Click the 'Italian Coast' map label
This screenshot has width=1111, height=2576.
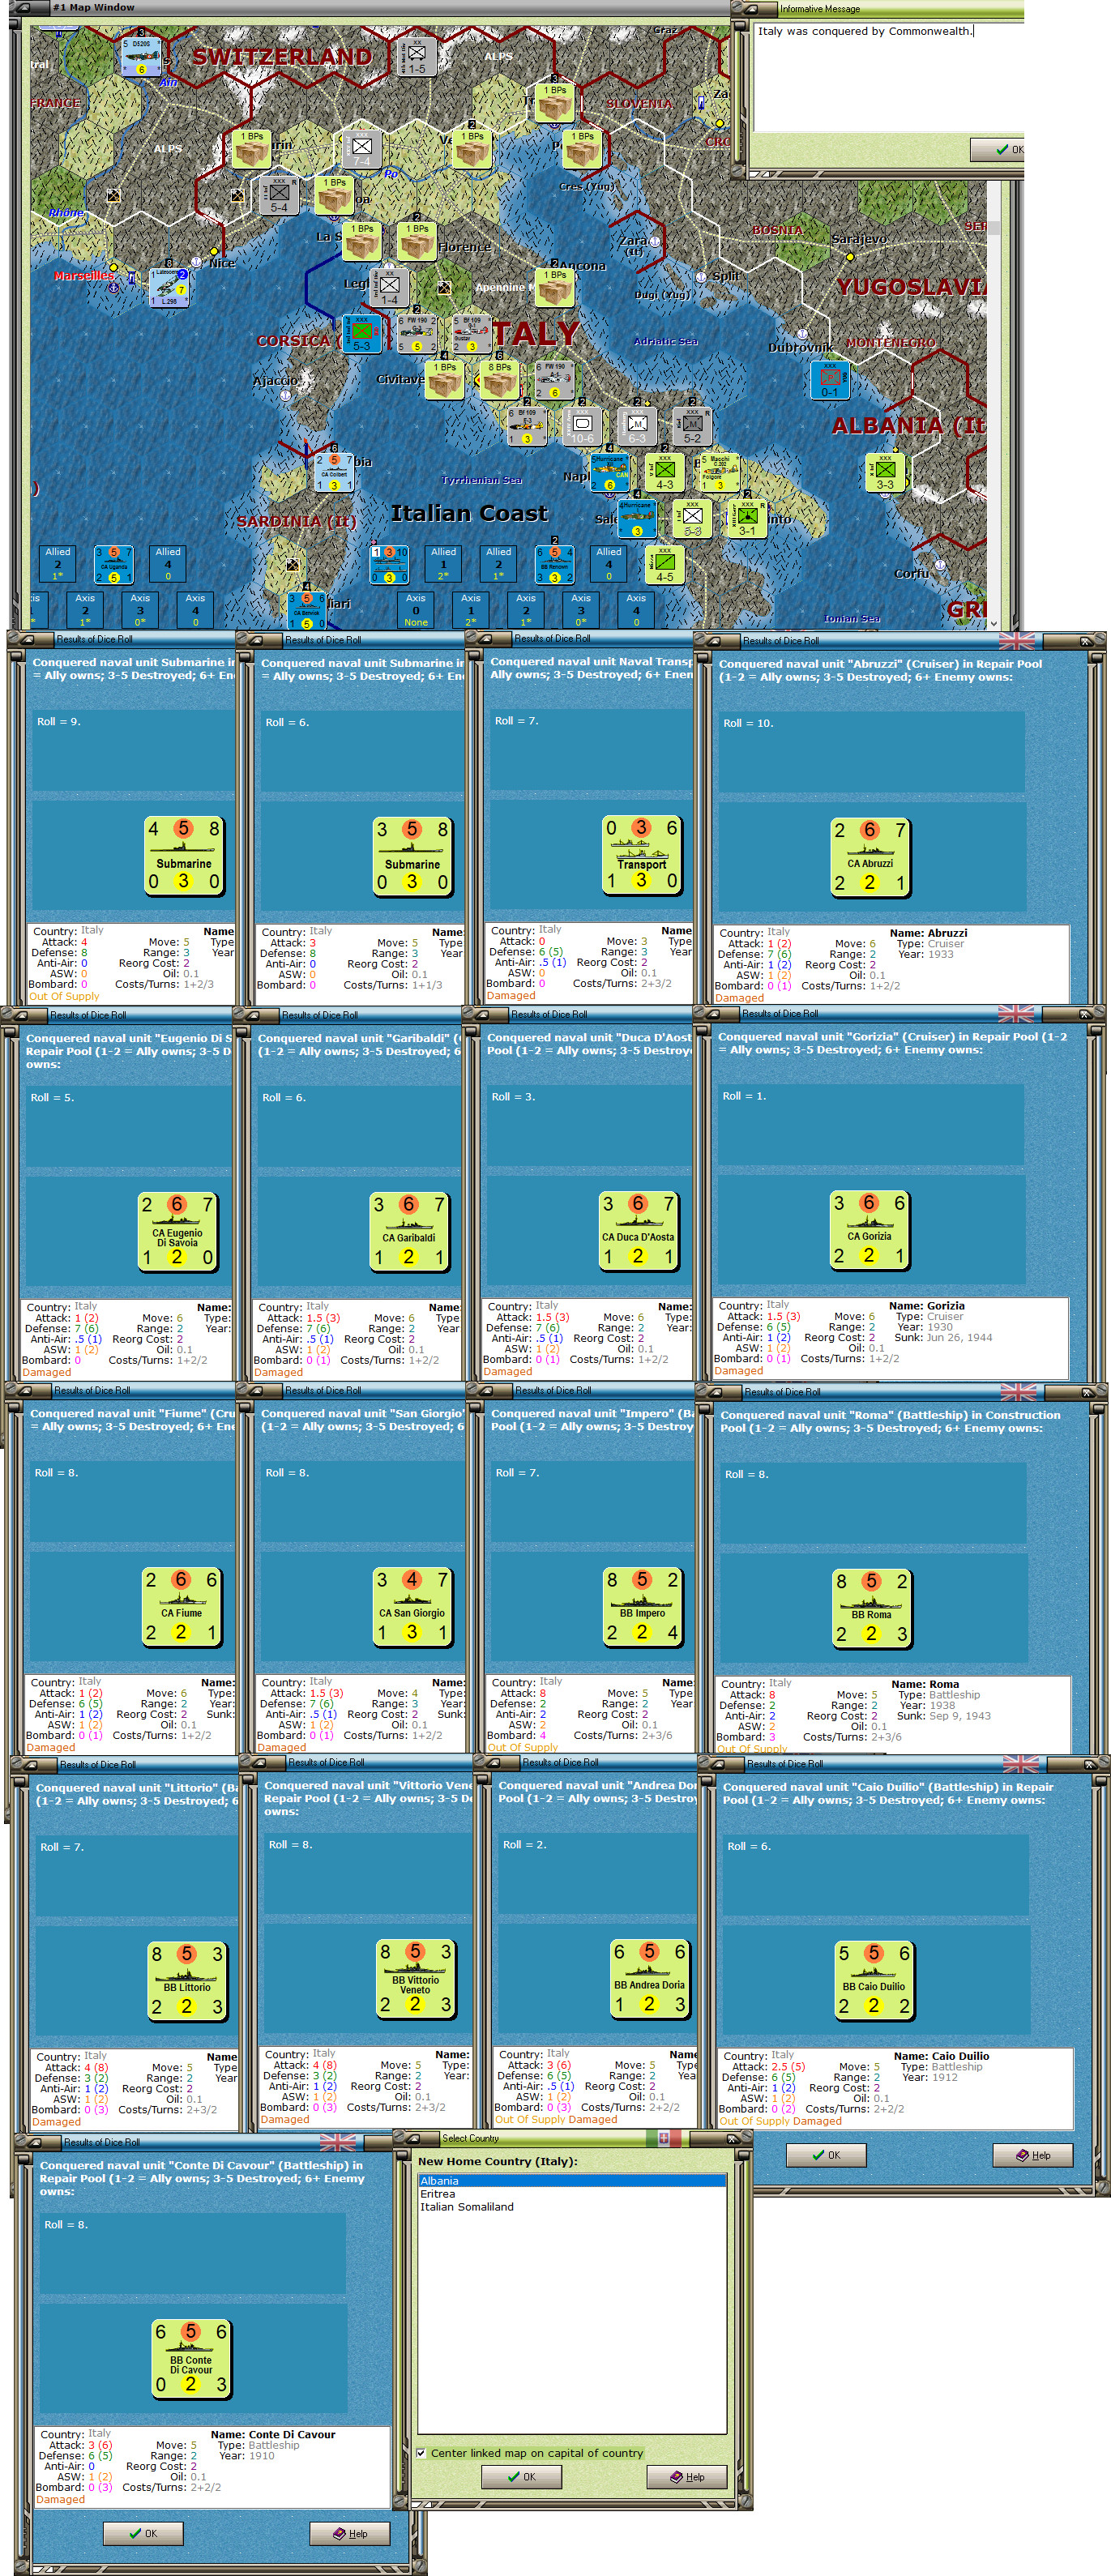(x=469, y=513)
